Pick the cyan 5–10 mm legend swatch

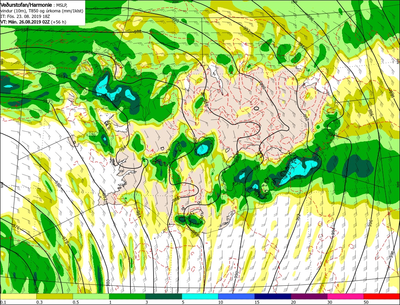pos(200,296)
